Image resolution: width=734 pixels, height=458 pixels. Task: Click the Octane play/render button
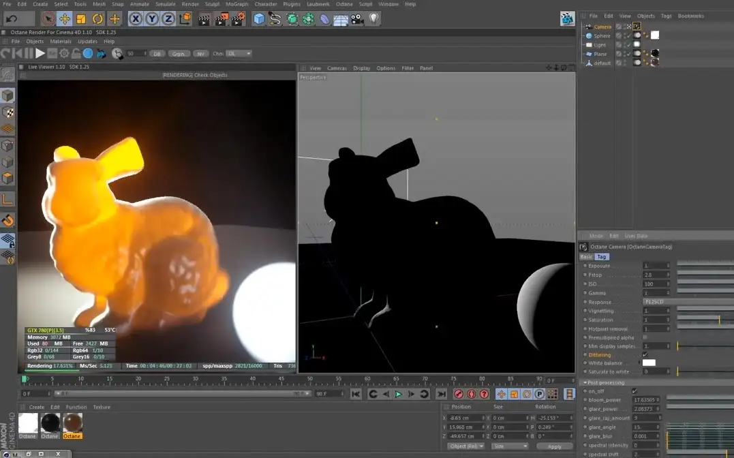click(40, 53)
